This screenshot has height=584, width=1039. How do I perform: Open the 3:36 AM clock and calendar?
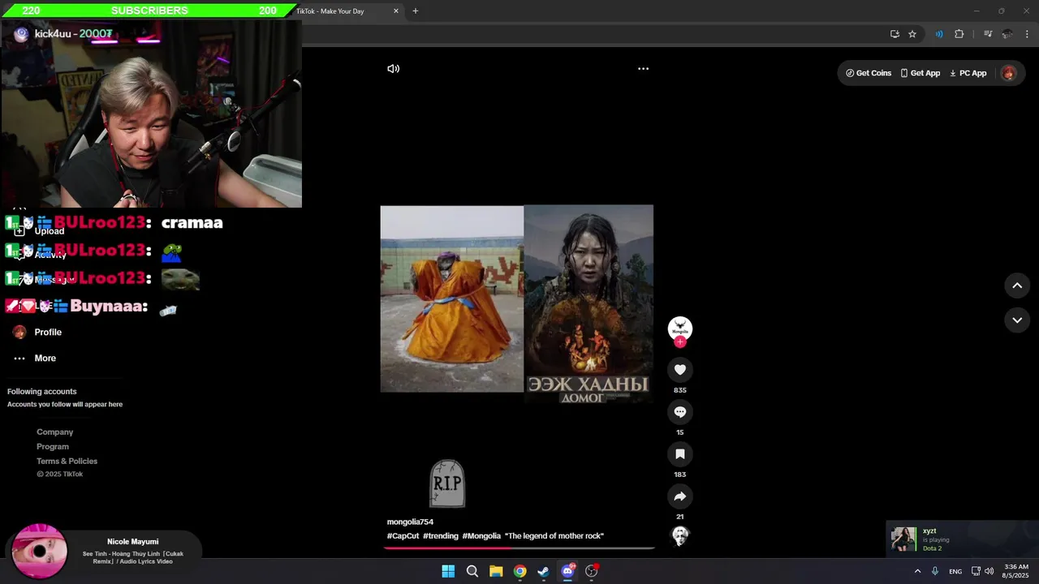point(1016,571)
